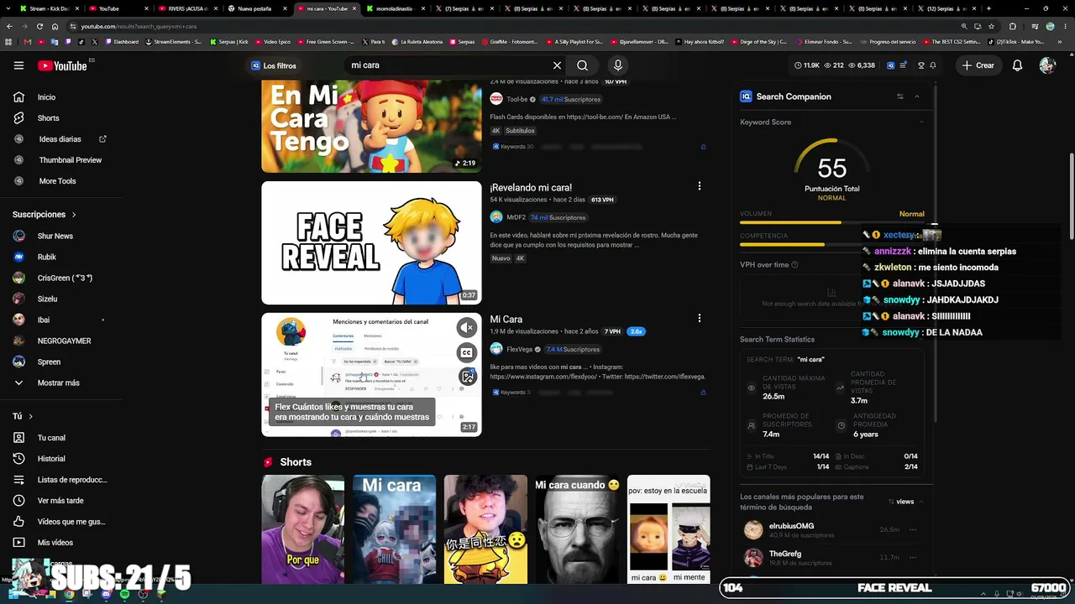
Task: Open the FACE REVEAL video thumbnail
Action: point(371,243)
